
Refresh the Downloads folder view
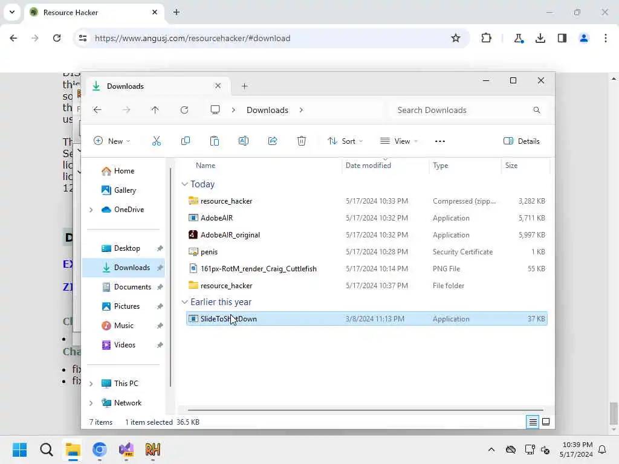click(184, 110)
